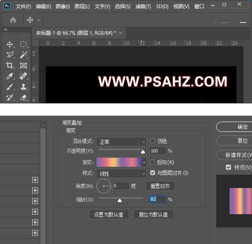Select the History Brush tool
The width and height of the screenshot is (252, 244).
(10, 97)
